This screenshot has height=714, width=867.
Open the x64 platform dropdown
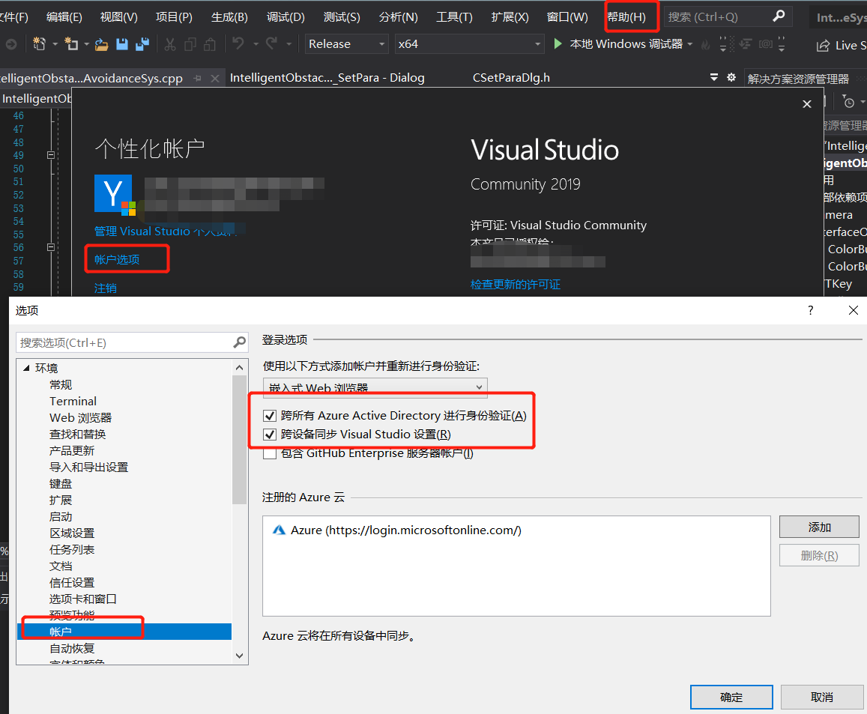point(537,43)
